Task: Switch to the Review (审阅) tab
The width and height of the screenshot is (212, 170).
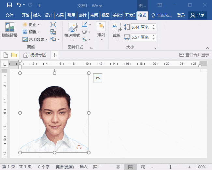Action: click(x=94, y=15)
